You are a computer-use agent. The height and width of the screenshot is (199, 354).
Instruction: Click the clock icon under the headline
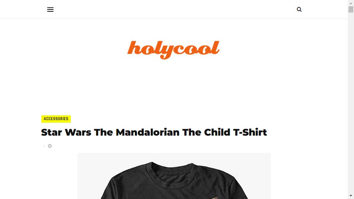(50, 146)
